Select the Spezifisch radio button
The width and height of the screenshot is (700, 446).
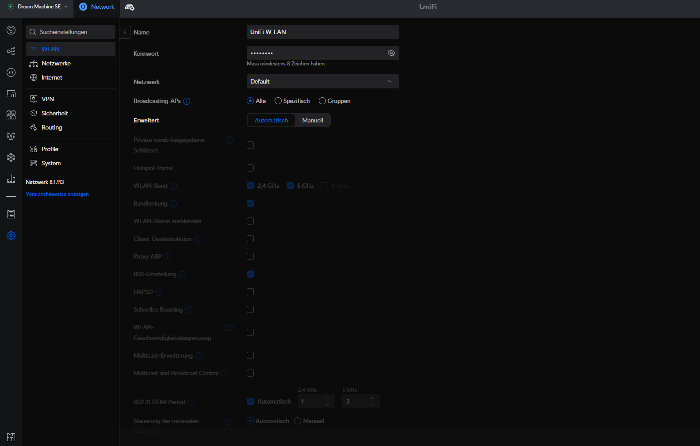tap(278, 101)
